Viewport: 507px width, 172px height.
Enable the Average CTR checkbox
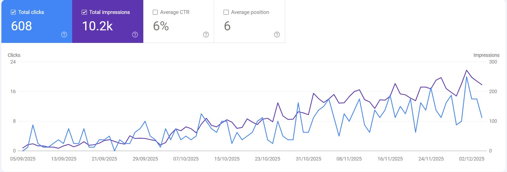coord(155,12)
